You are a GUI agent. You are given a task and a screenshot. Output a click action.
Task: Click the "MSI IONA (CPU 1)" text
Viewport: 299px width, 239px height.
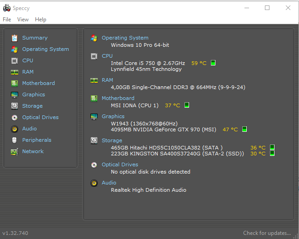tap(135, 105)
